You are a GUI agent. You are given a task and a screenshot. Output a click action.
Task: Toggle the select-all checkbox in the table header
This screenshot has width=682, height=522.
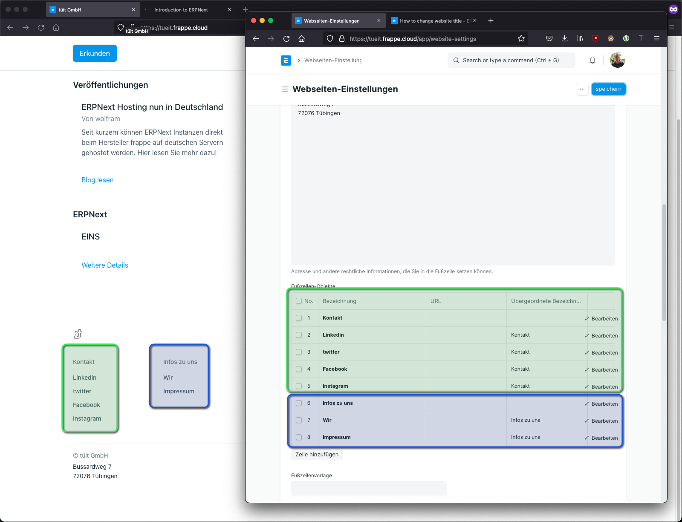click(x=299, y=301)
